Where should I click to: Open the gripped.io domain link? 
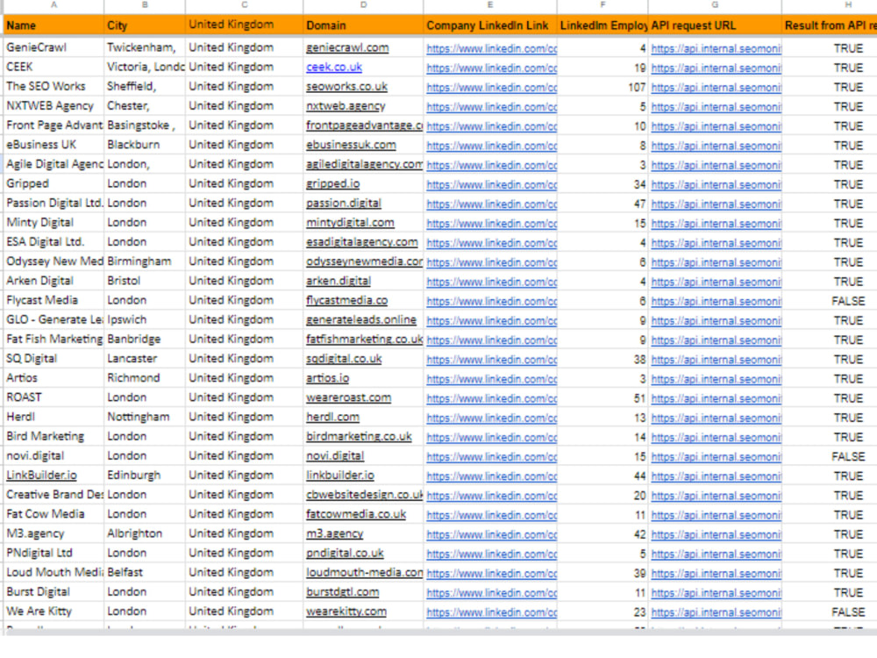[x=332, y=184]
